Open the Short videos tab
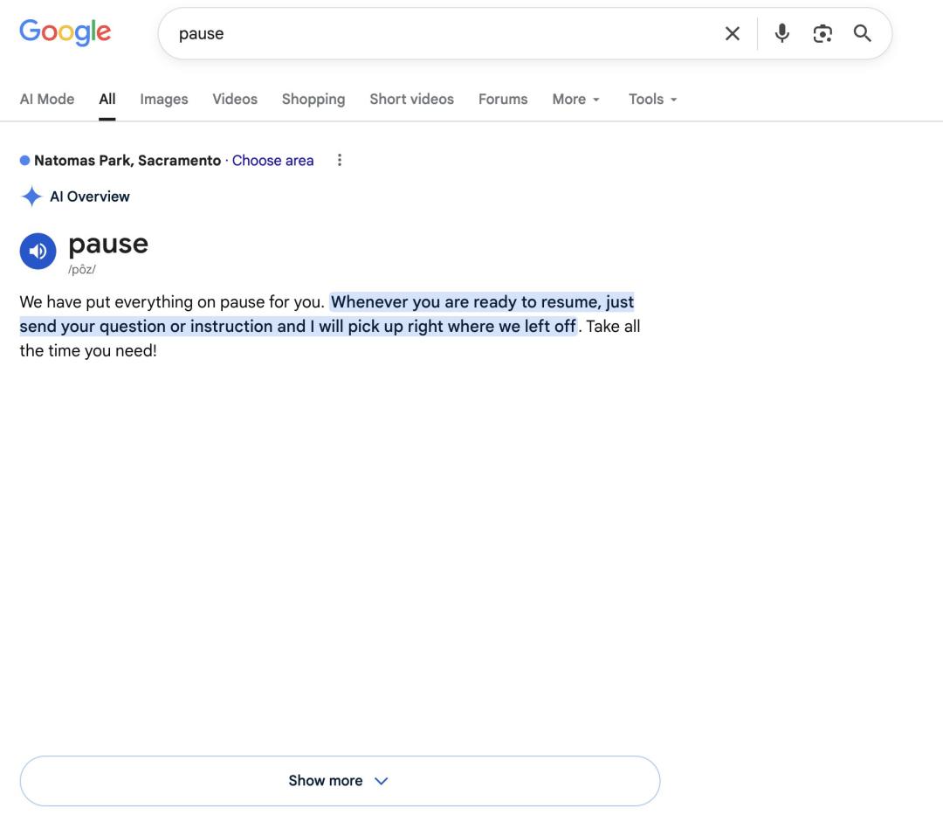 [x=411, y=100]
